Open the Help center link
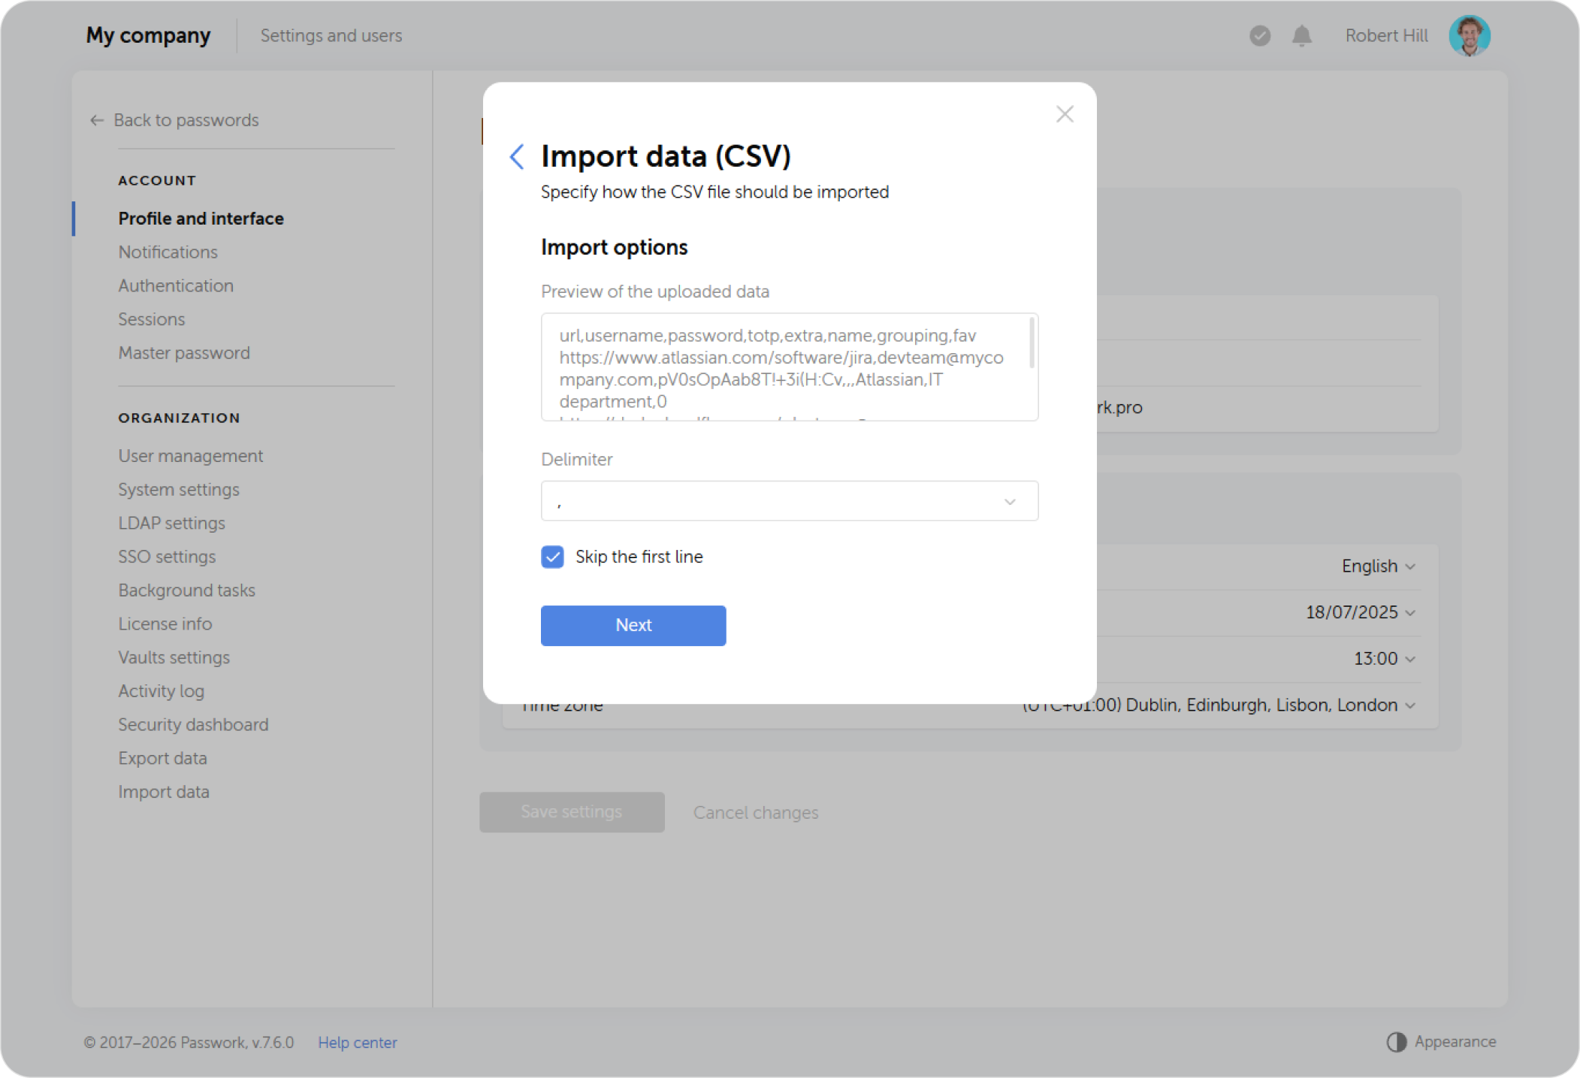The height and width of the screenshot is (1078, 1580). (x=358, y=1042)
